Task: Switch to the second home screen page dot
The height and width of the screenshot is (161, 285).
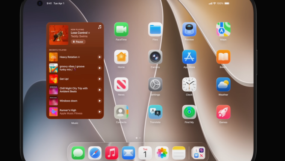Action: pos(140,138)
